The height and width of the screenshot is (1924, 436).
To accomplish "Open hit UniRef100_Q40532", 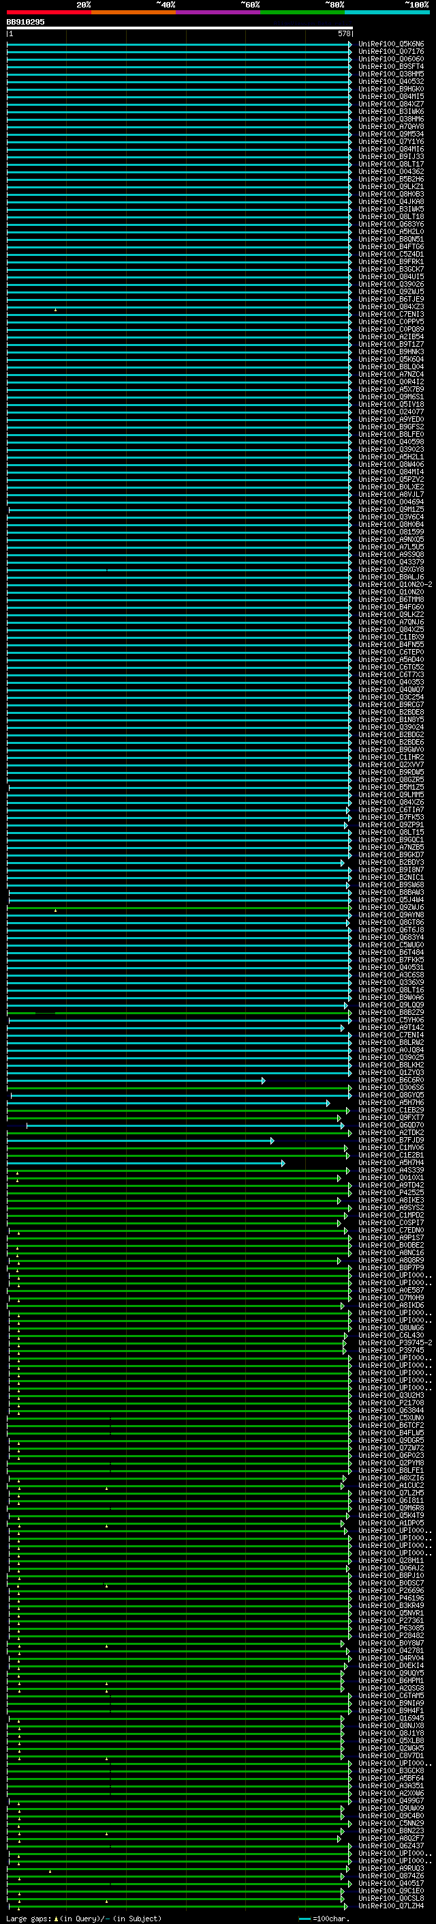I will (x=391, y=81).
